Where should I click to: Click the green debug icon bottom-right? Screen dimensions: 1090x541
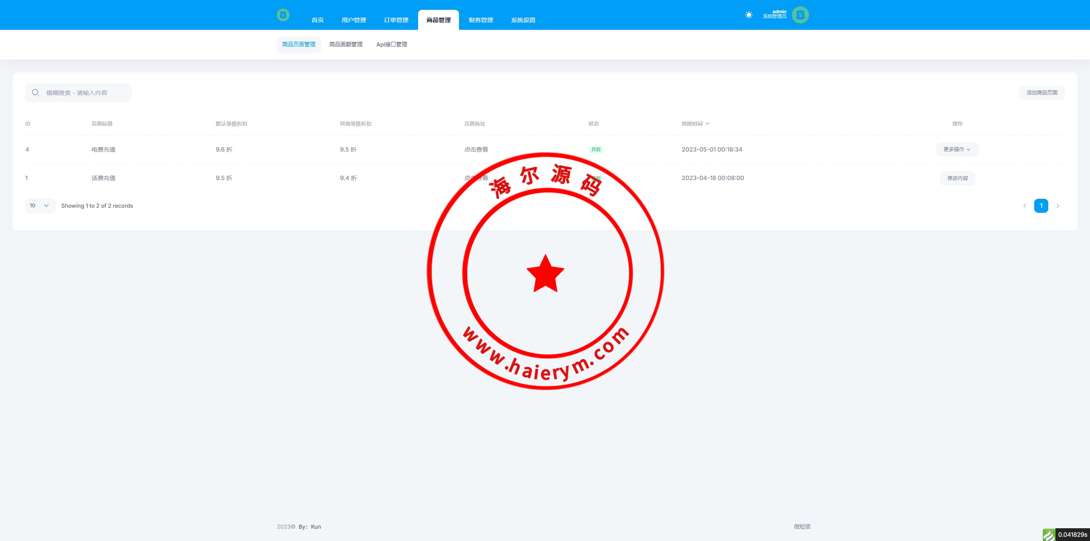[x=1049, y=535]
